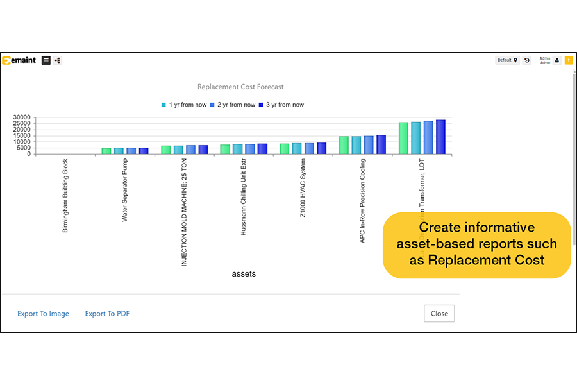This screenshot has width=577, height=385.
Task: Open the Default location selector
Action: [x=508, y=60]
